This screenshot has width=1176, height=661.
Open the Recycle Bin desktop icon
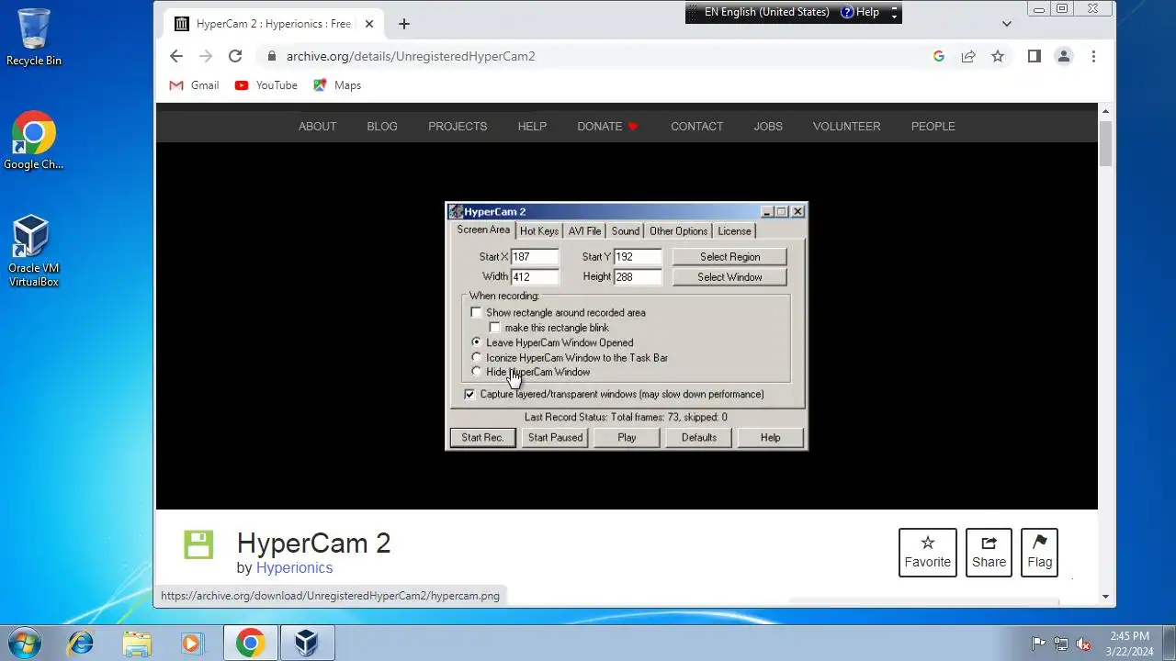click(34, 38)
